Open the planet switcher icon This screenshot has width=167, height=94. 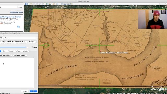(x=54, y=4)
